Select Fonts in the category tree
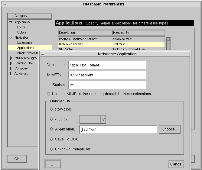Image resolution: width=202 pixels, height=170 pixels. click(x=21, y=27)
